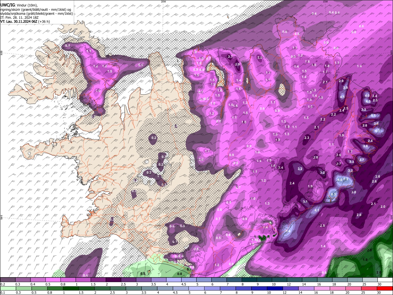The height and width of the screenshot is (295, 393).
Task: Click the 'VT: Lau. 30.11.2024 06Z (+36 h)' line
Action: pyautogui.click(x=25, y=22)
